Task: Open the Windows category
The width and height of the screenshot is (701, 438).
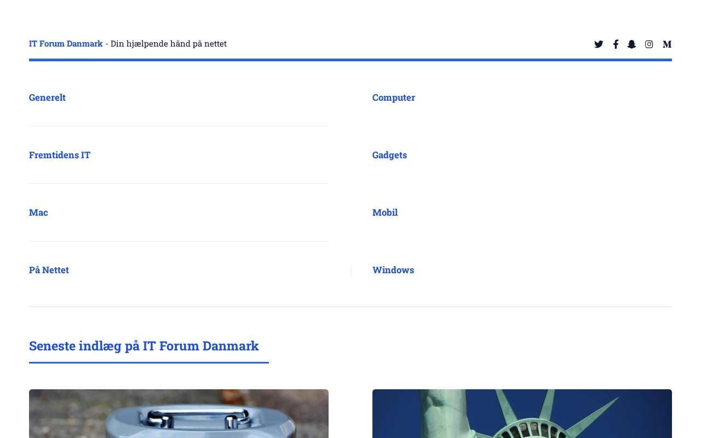Action: [393, 270]
